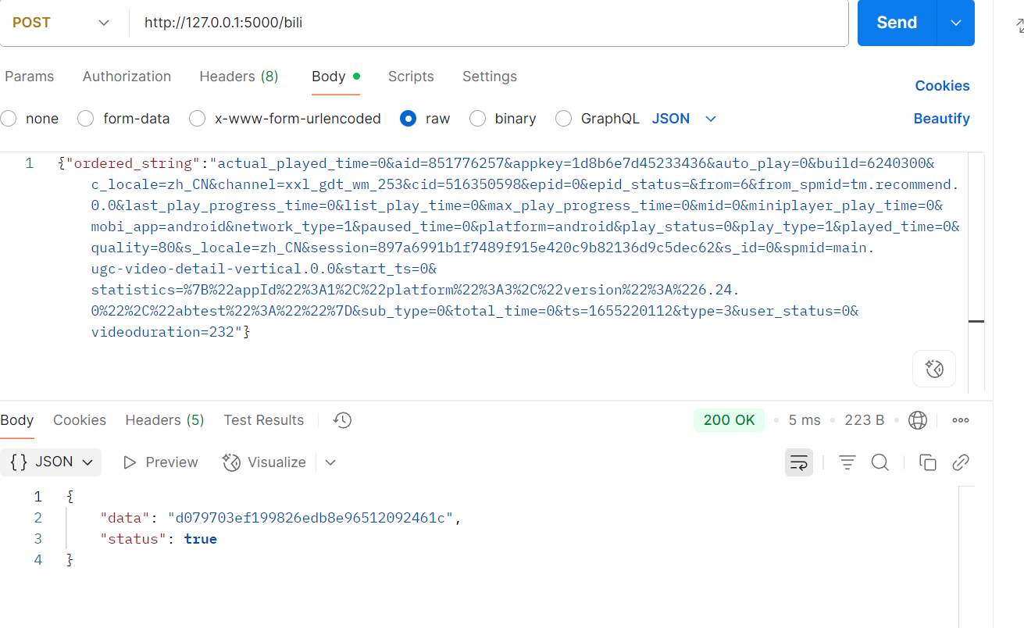Select the x-www-form-urlencoded radio button
1024x628 pixels.
coord(198,119)
